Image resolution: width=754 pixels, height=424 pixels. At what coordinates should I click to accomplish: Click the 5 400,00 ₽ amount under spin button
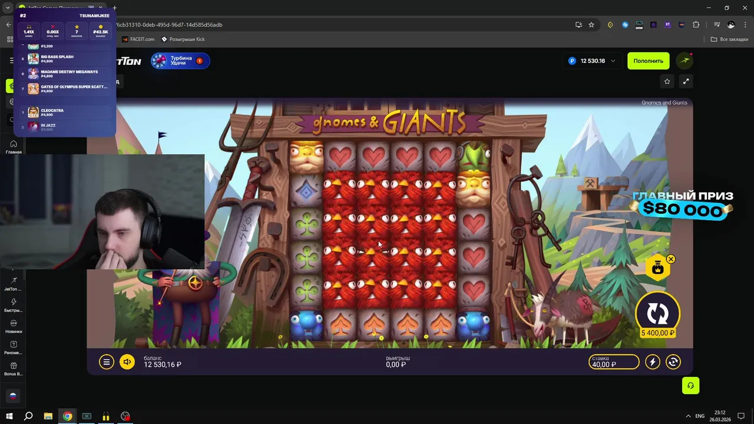click(x=657, y=333)
